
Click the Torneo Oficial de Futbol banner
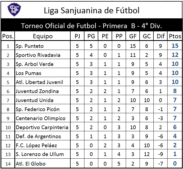click(x=92, y=26)
